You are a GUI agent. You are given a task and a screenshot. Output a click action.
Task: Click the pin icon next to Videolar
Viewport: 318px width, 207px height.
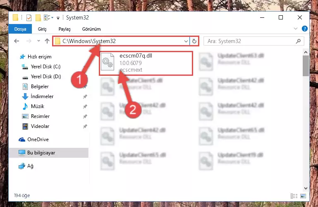tap(85, 126)
